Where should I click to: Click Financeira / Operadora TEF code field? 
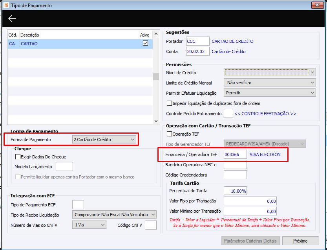(x=235, y=154)
